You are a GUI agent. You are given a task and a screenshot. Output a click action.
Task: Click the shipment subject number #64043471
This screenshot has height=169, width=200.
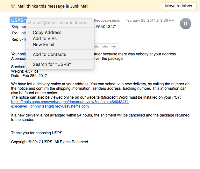point(106,27)
